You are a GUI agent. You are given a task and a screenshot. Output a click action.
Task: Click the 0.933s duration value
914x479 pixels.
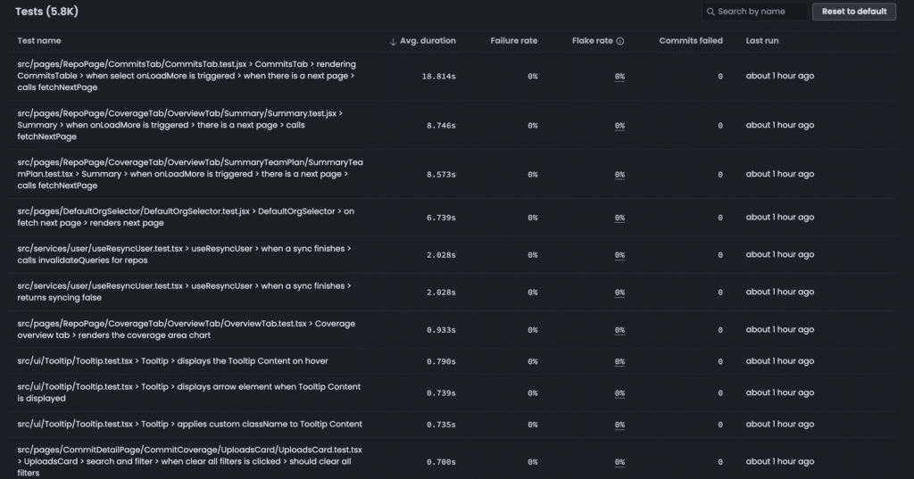[x=441, y=330]
